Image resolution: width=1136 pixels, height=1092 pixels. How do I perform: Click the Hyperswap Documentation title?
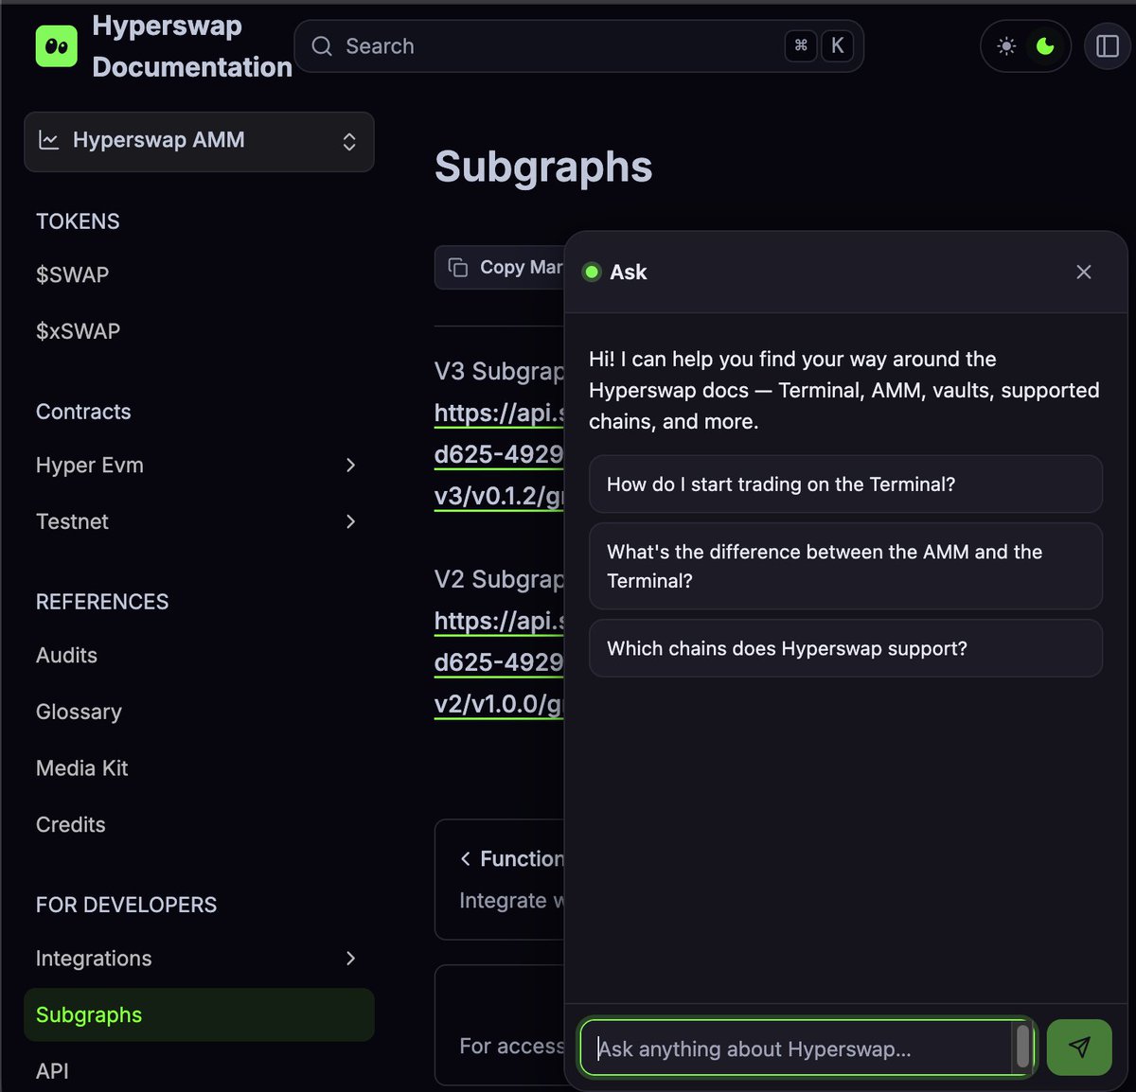pyautogui.click(x=192, y=46)
